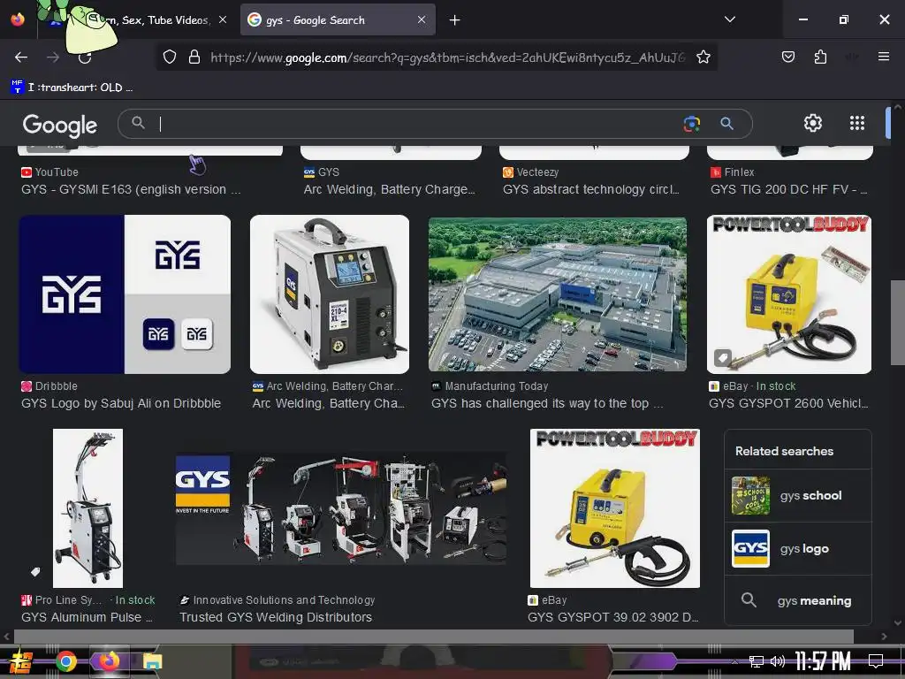The width and height of the screenshot is (905, 679).
Task: Open the aerial factory photo thumbnail
Action: click(558, 294)
